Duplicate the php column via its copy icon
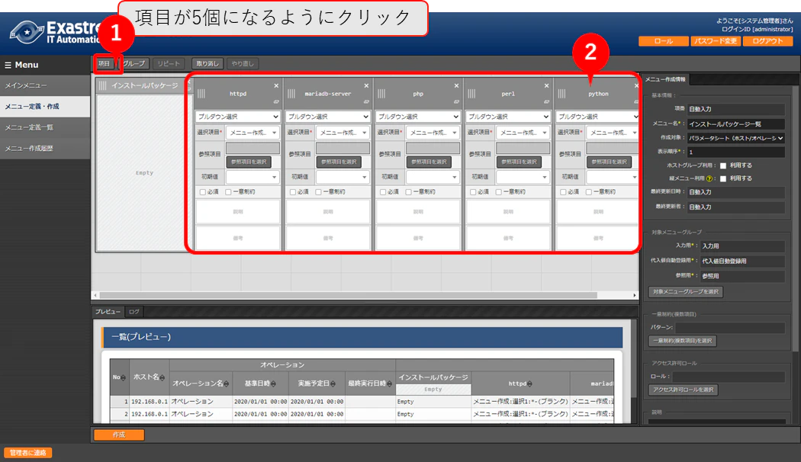The height and width of the screenshot is (462, 801). pos(457,101)
